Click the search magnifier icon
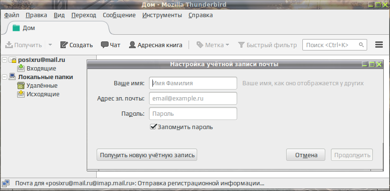 (x=361, y=45)
